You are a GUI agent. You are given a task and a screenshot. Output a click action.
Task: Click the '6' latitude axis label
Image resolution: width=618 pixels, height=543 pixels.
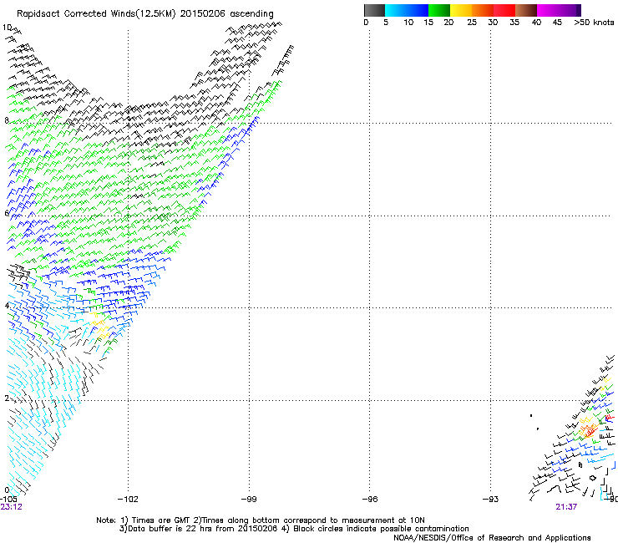(7, 213)
